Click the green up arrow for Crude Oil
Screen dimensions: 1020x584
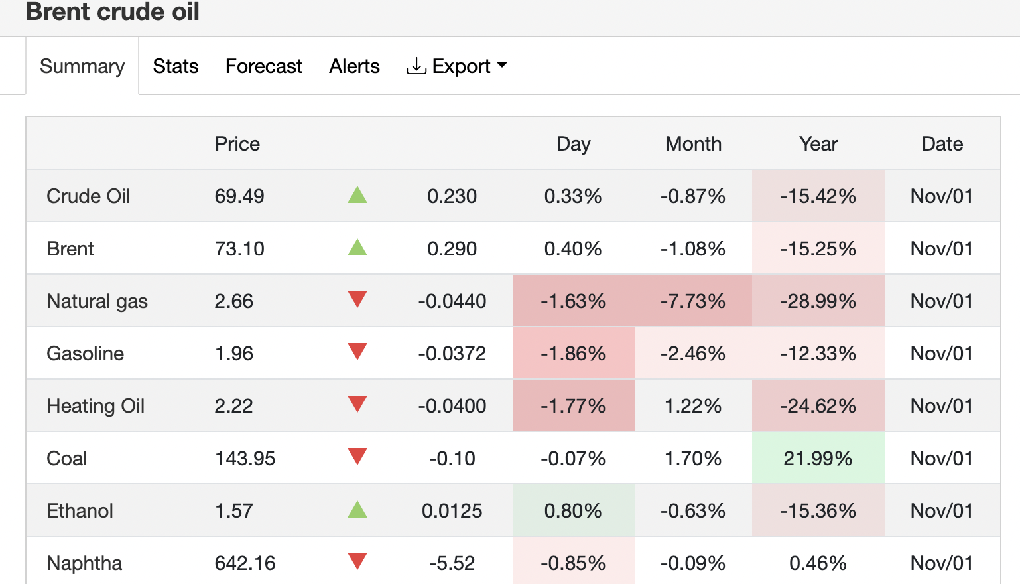357,195
